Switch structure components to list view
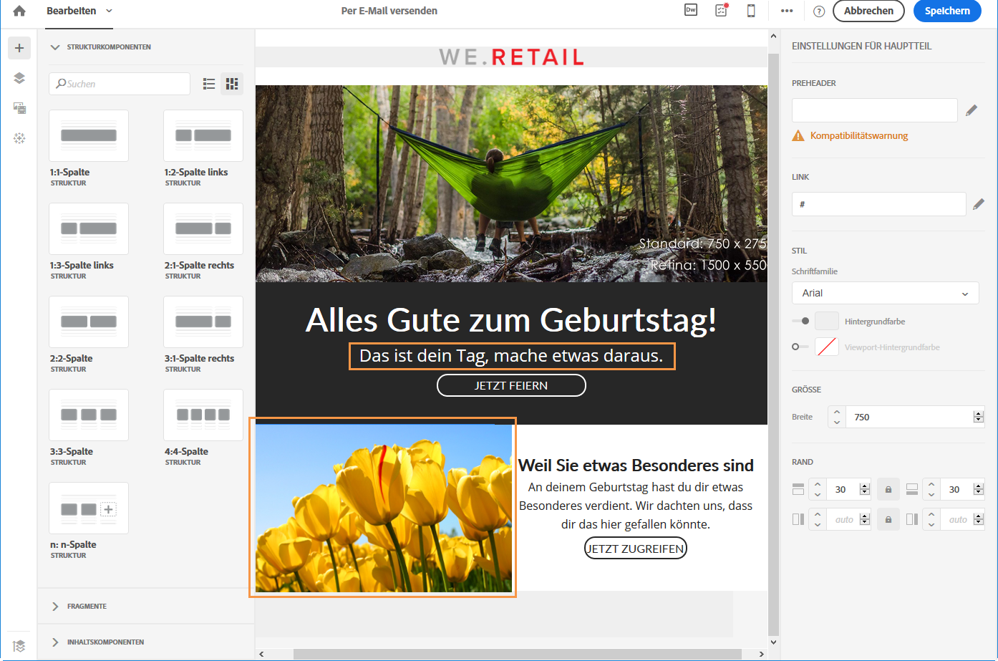Image resolution: width=998 pixels, height=661 pixels. pos(209,84)
